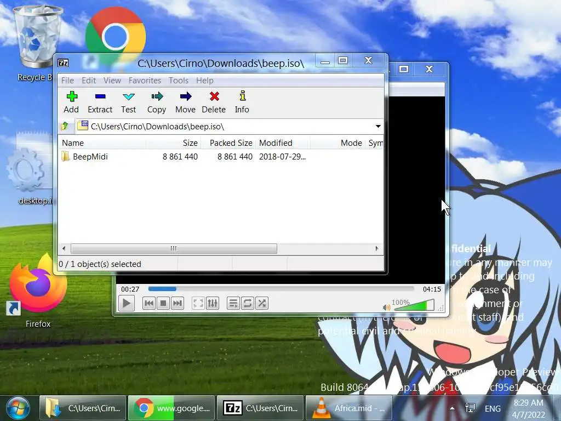This screenshot has height=421, width=561.
Task: Toggle VLC loop mode
Action: point(247,304)
